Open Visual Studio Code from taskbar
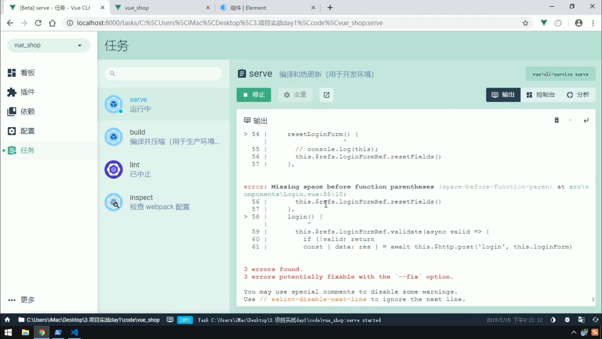The width and height of the screenshot is (602, 339). [x=74, y=332]
